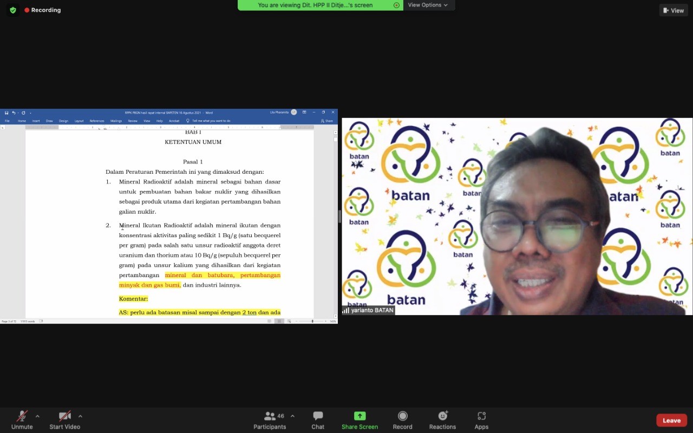Open the Reactions menu
The width and height of the screenshot is (693, 433).
point(442,419)
